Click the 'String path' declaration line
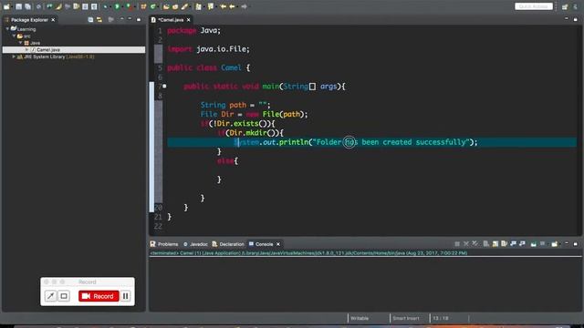The width and height of the screenshot is (584, 328). click(x=235, y=105)
